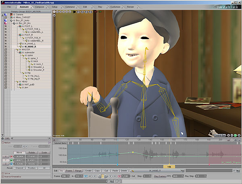Screen dimensions: 242x184
Task: Open the Setup tab
Action: tap(54, 7)
